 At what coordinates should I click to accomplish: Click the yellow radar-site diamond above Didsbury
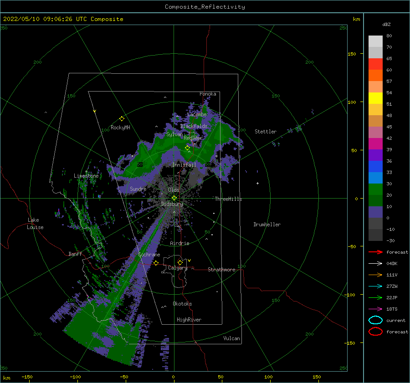click(174, 198)
